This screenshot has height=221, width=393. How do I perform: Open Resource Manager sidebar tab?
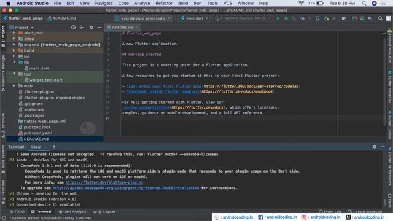click(x=3, y=73)
